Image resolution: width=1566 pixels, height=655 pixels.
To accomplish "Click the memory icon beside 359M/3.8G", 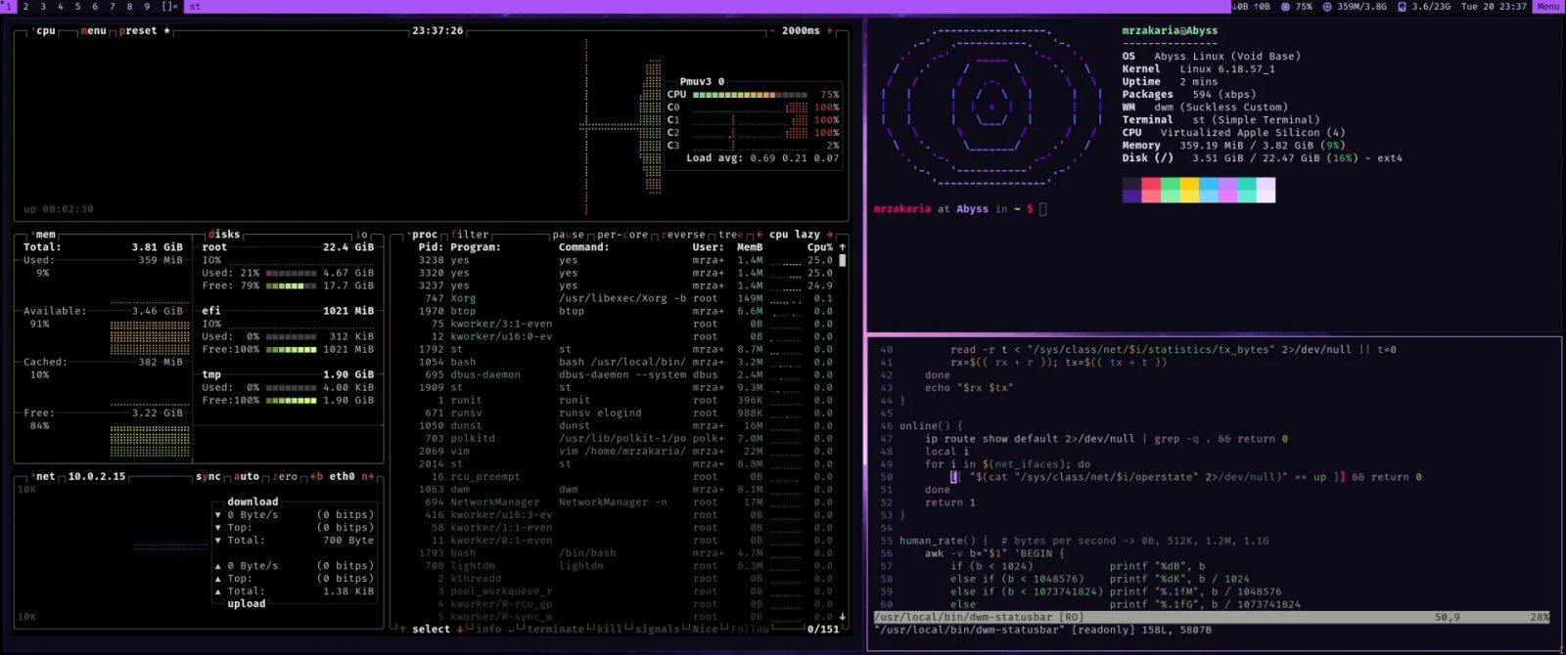I will pyautogui.click(x=1327, y=6).
